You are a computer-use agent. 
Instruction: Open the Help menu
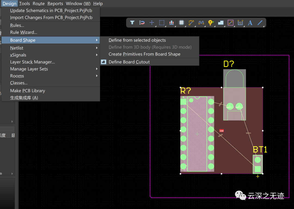[x=98, y=4]
